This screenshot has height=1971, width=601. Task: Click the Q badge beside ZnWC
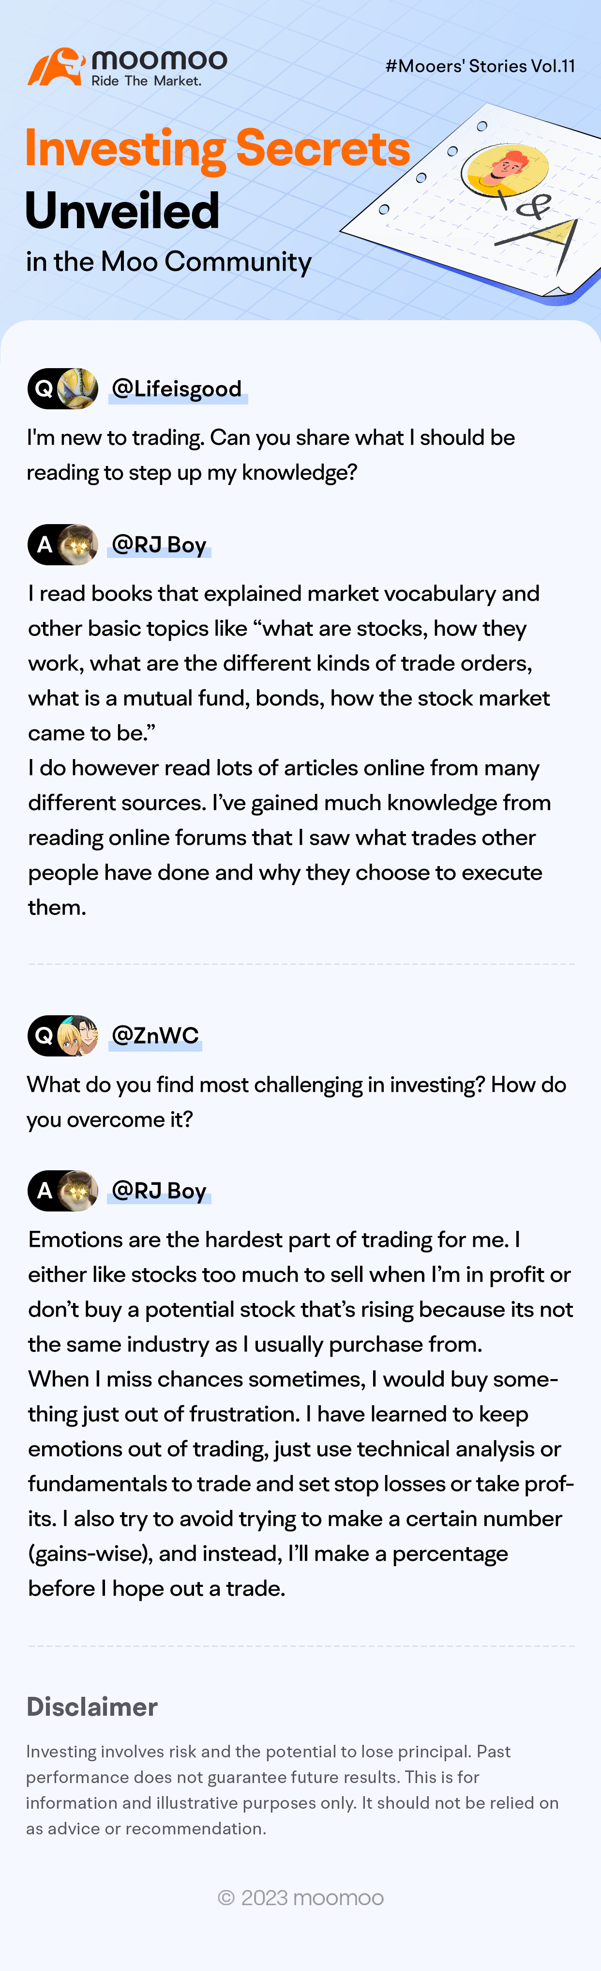45,1035
